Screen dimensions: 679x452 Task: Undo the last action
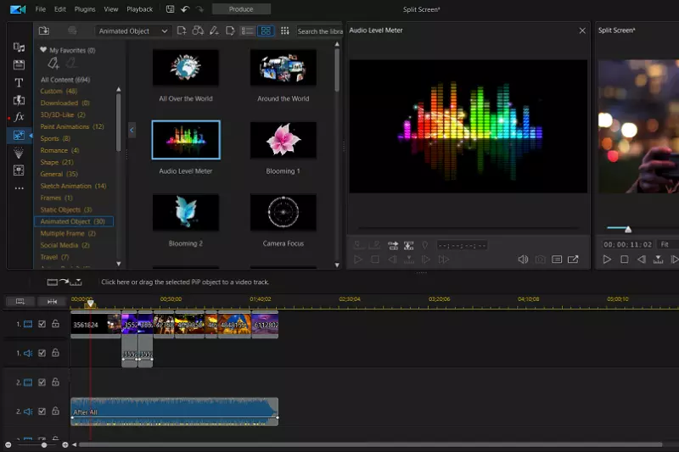(x=185, y=9)
